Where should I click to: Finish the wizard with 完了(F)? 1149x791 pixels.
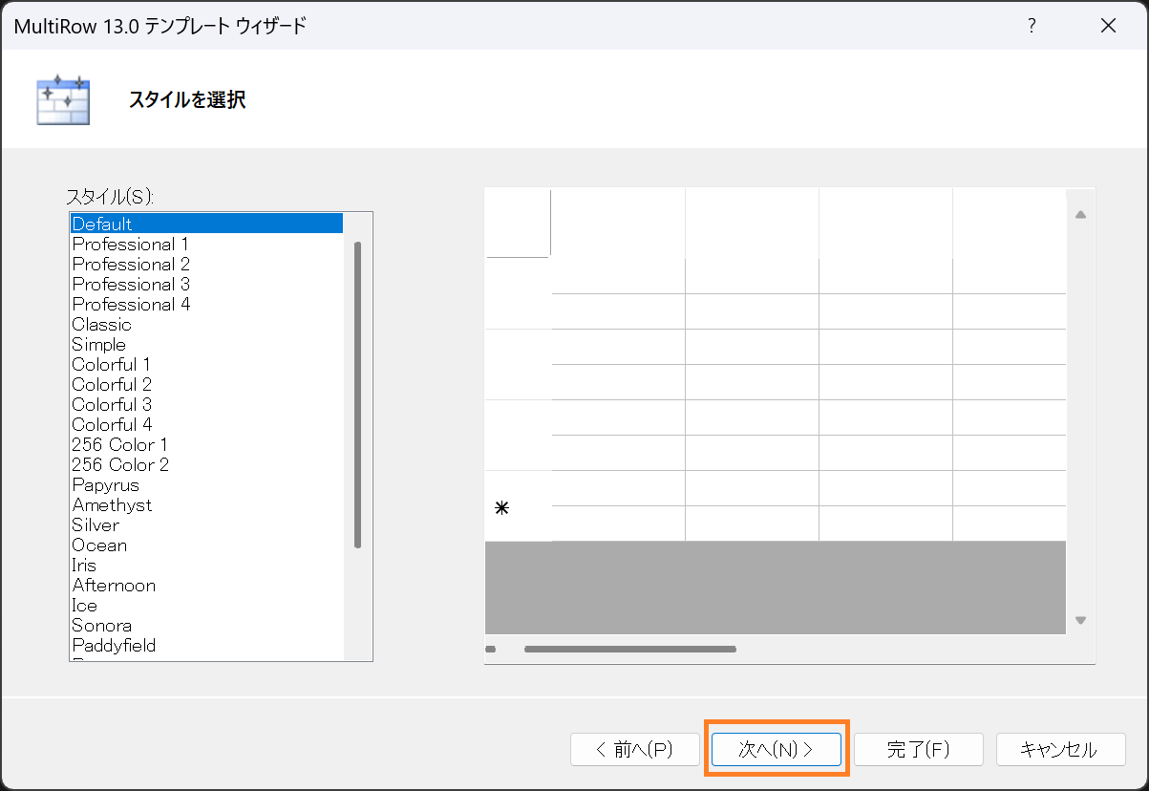(918, 749)
